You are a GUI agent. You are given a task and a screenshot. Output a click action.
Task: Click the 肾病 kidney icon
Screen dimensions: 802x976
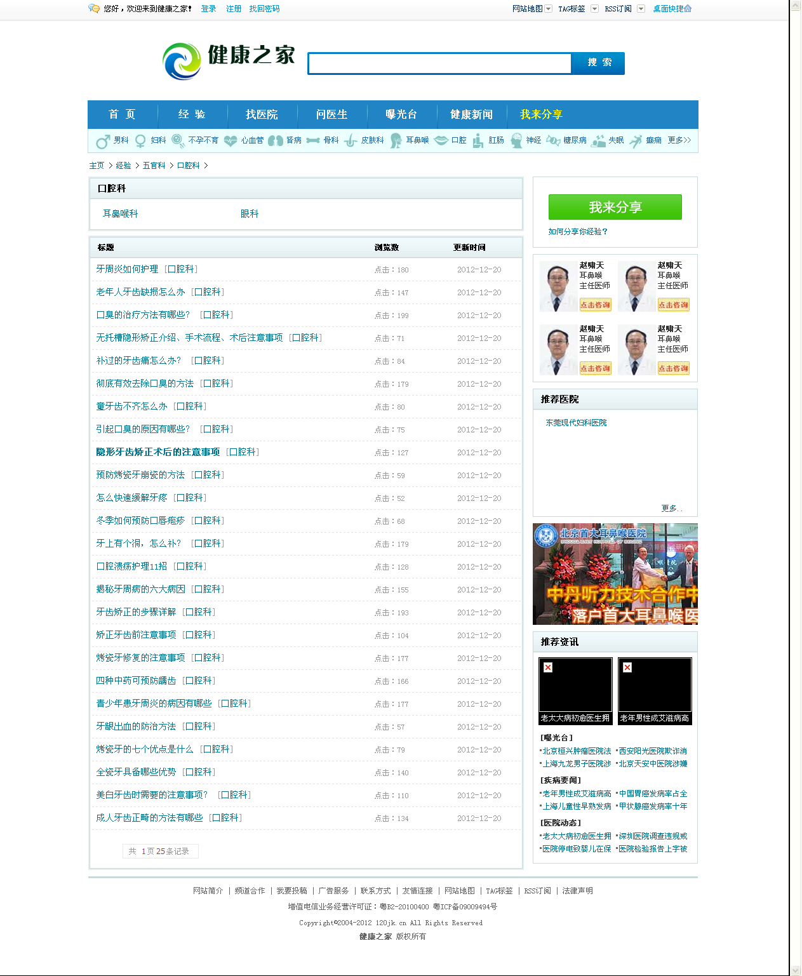(275, 141)
